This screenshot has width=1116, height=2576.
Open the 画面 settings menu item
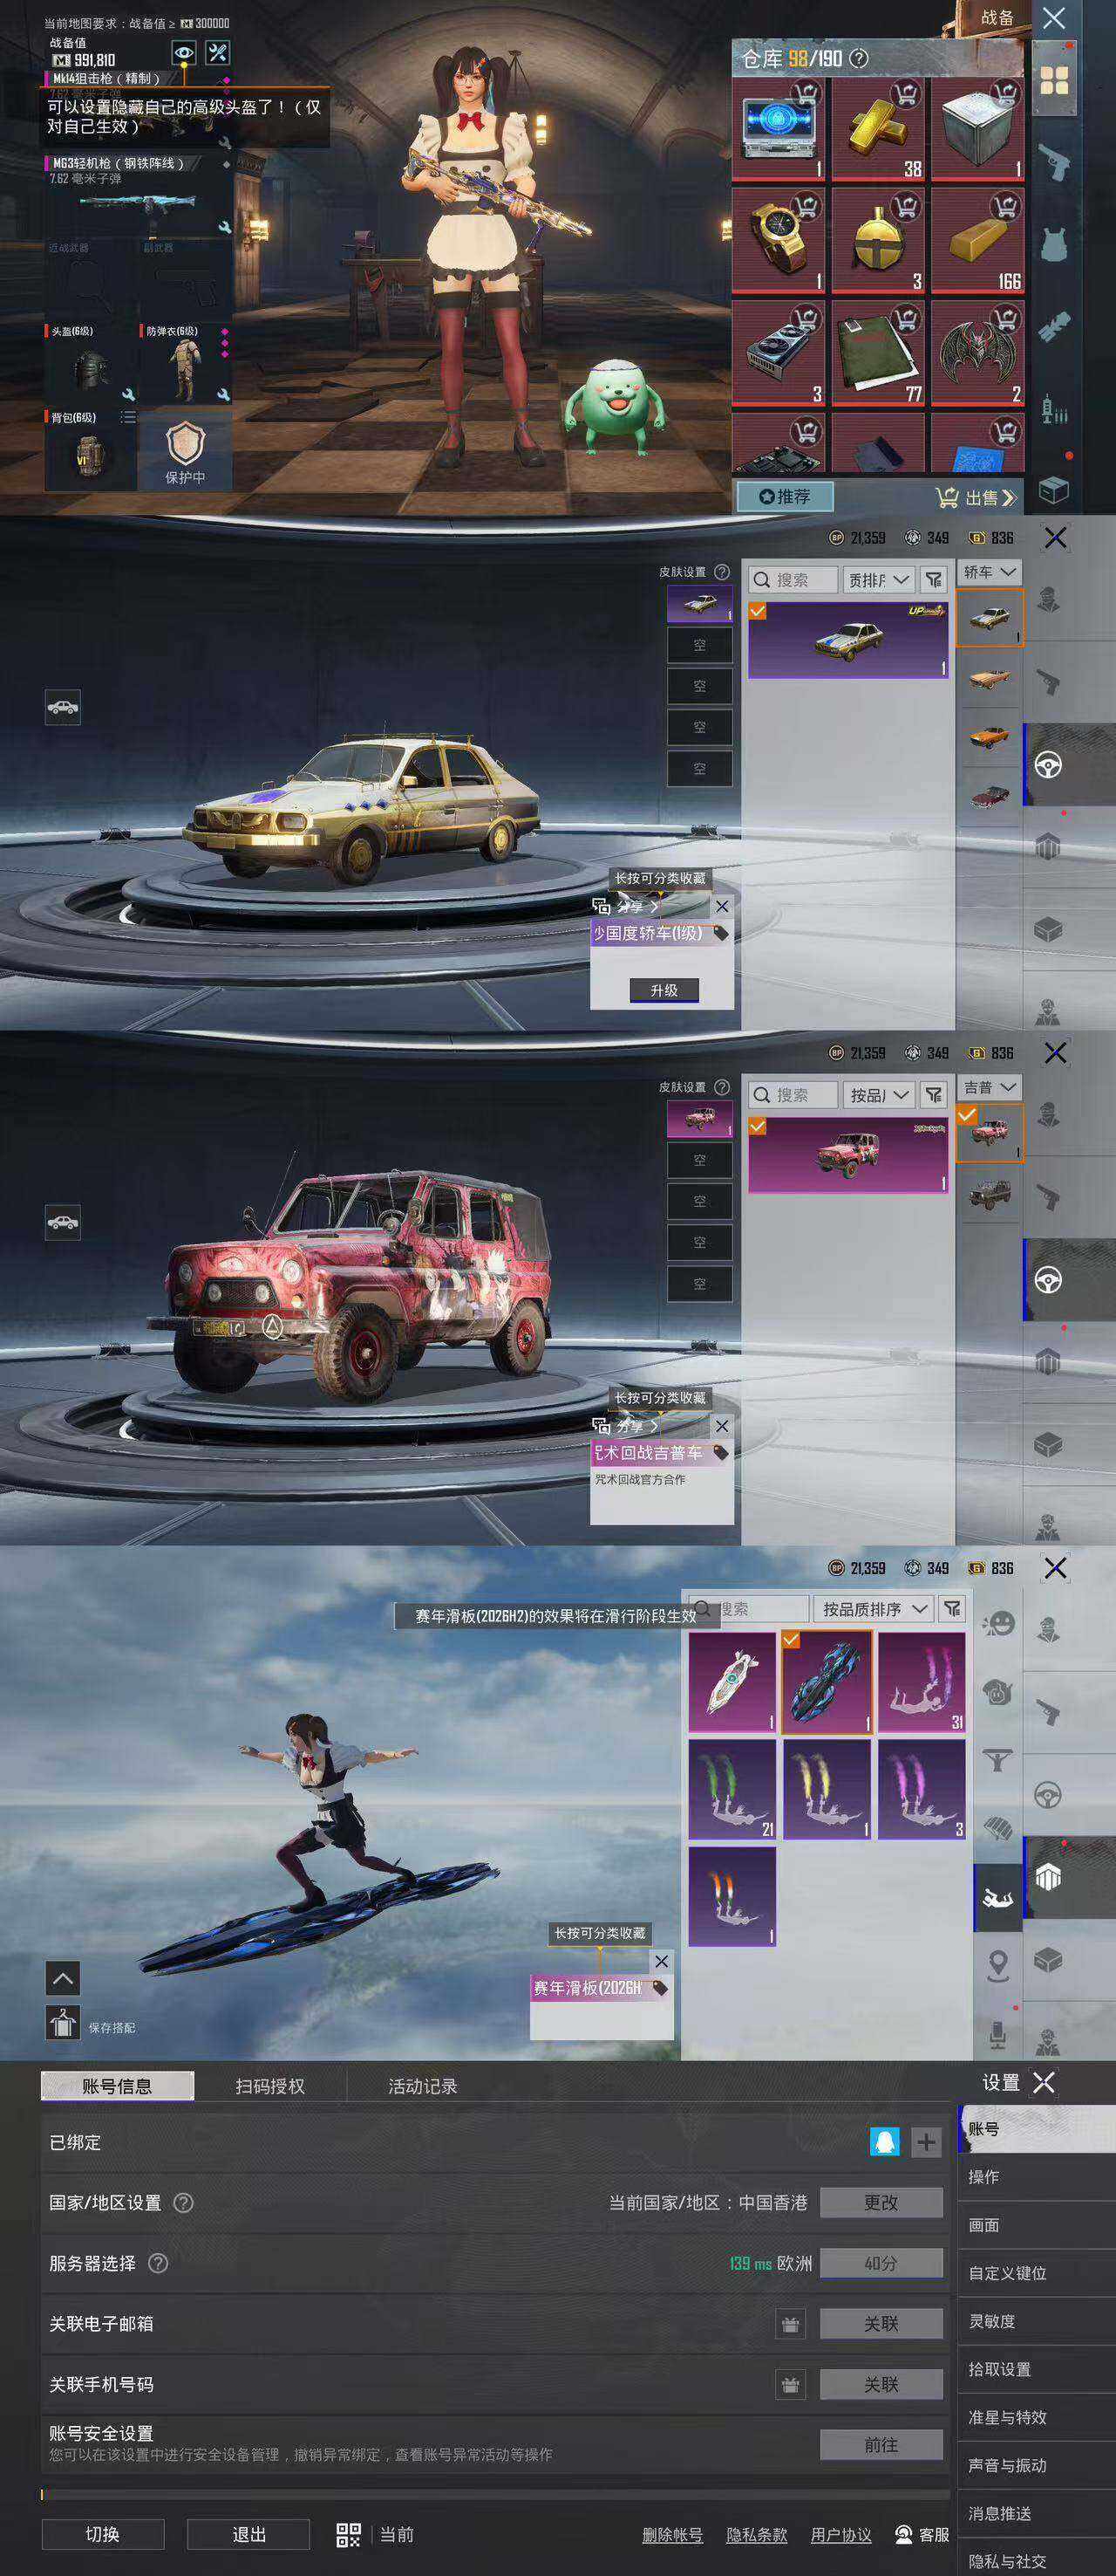(984, 2225)
